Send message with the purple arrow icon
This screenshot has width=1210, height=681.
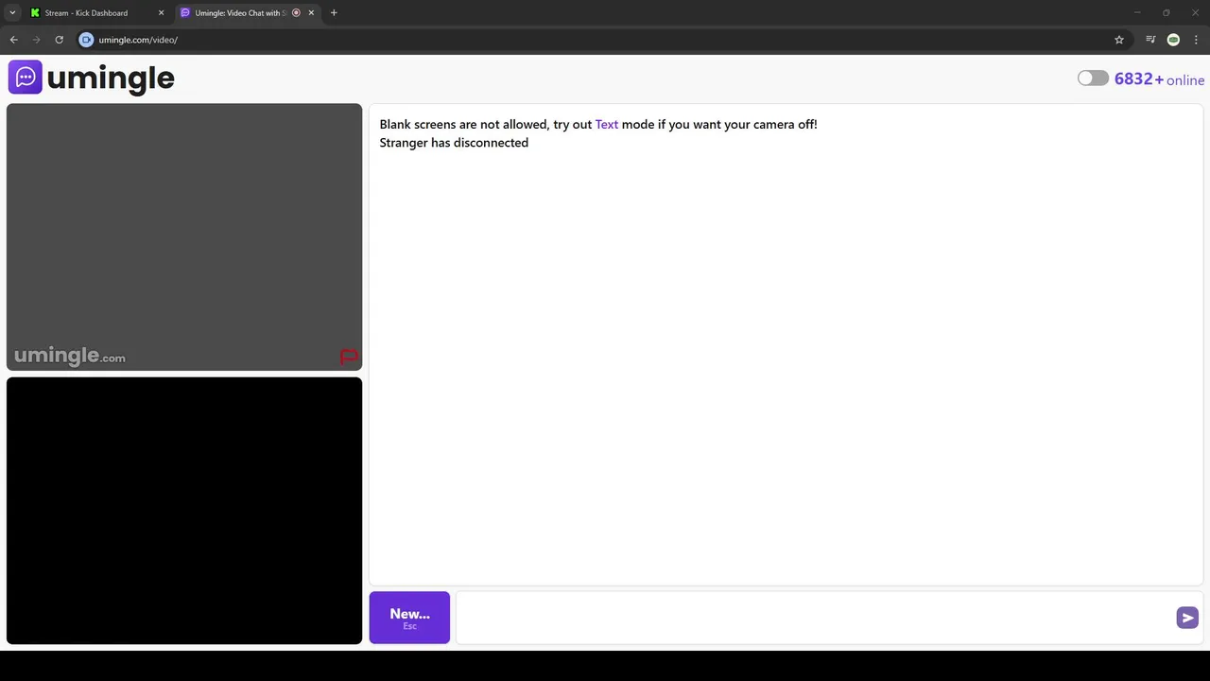1187,618
